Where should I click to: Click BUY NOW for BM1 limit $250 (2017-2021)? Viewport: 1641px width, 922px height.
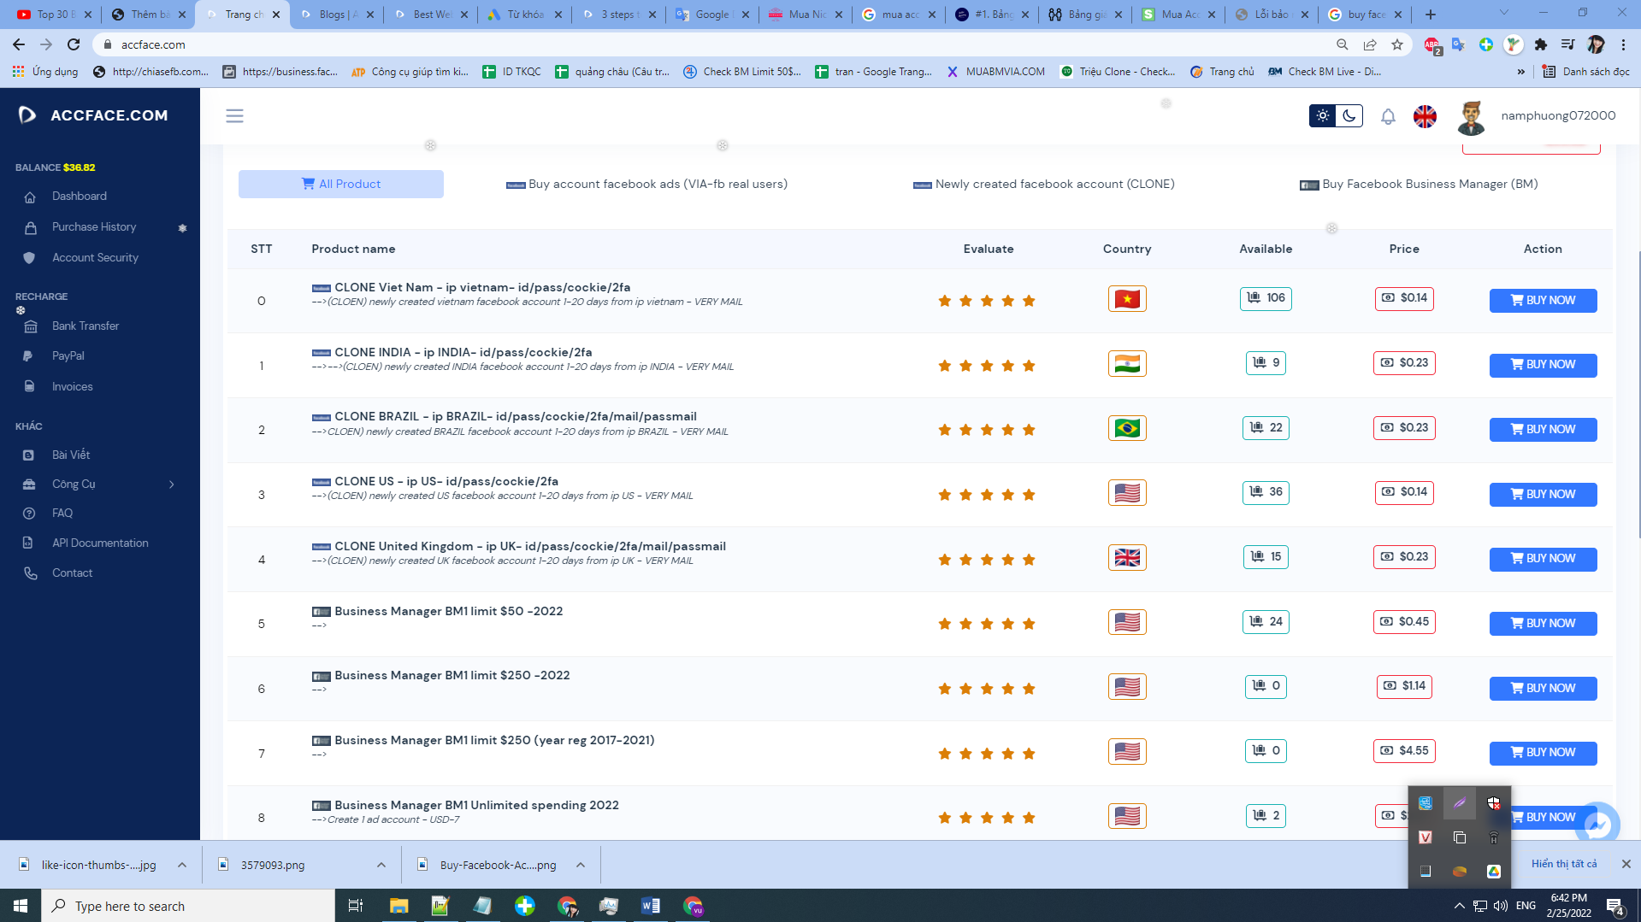point(1543,753)
